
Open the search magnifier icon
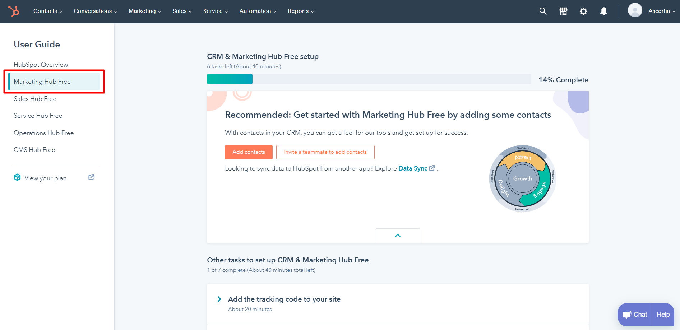543,11
